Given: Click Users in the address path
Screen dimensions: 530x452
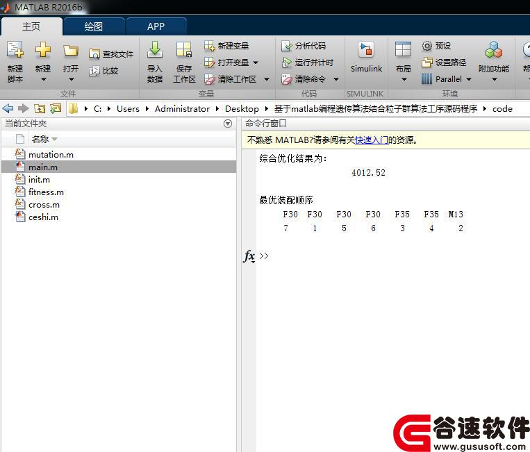Looking at the screenshot, I should point(128,109).
